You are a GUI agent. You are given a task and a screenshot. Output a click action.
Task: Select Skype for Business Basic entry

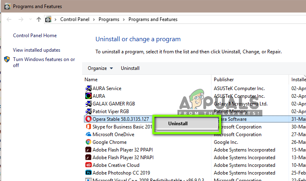(122, 127)
